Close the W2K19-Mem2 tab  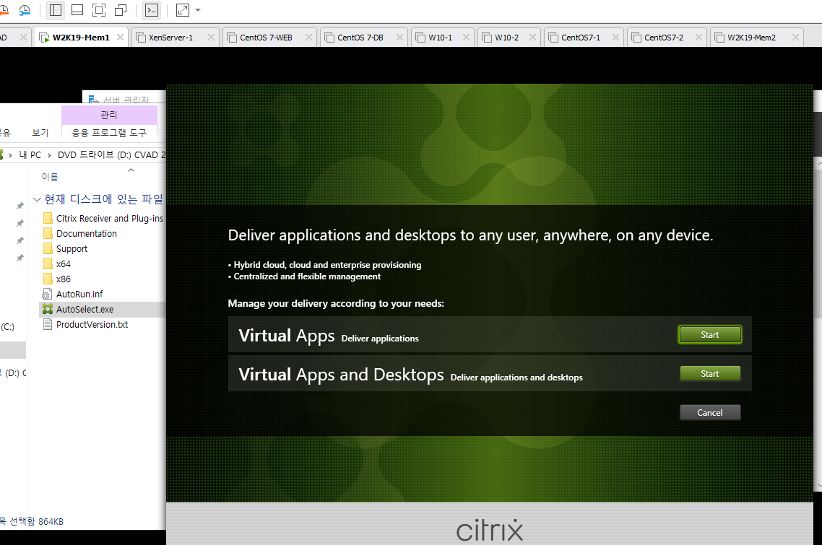tap(795, 38)
